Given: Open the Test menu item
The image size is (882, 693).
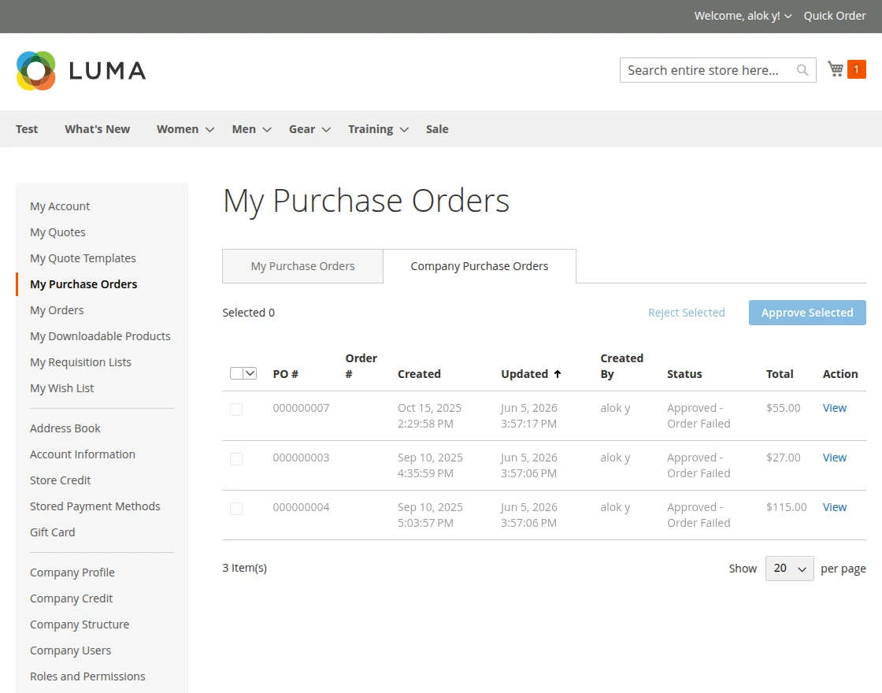Looking at the screenshot, I should (27, 129).
